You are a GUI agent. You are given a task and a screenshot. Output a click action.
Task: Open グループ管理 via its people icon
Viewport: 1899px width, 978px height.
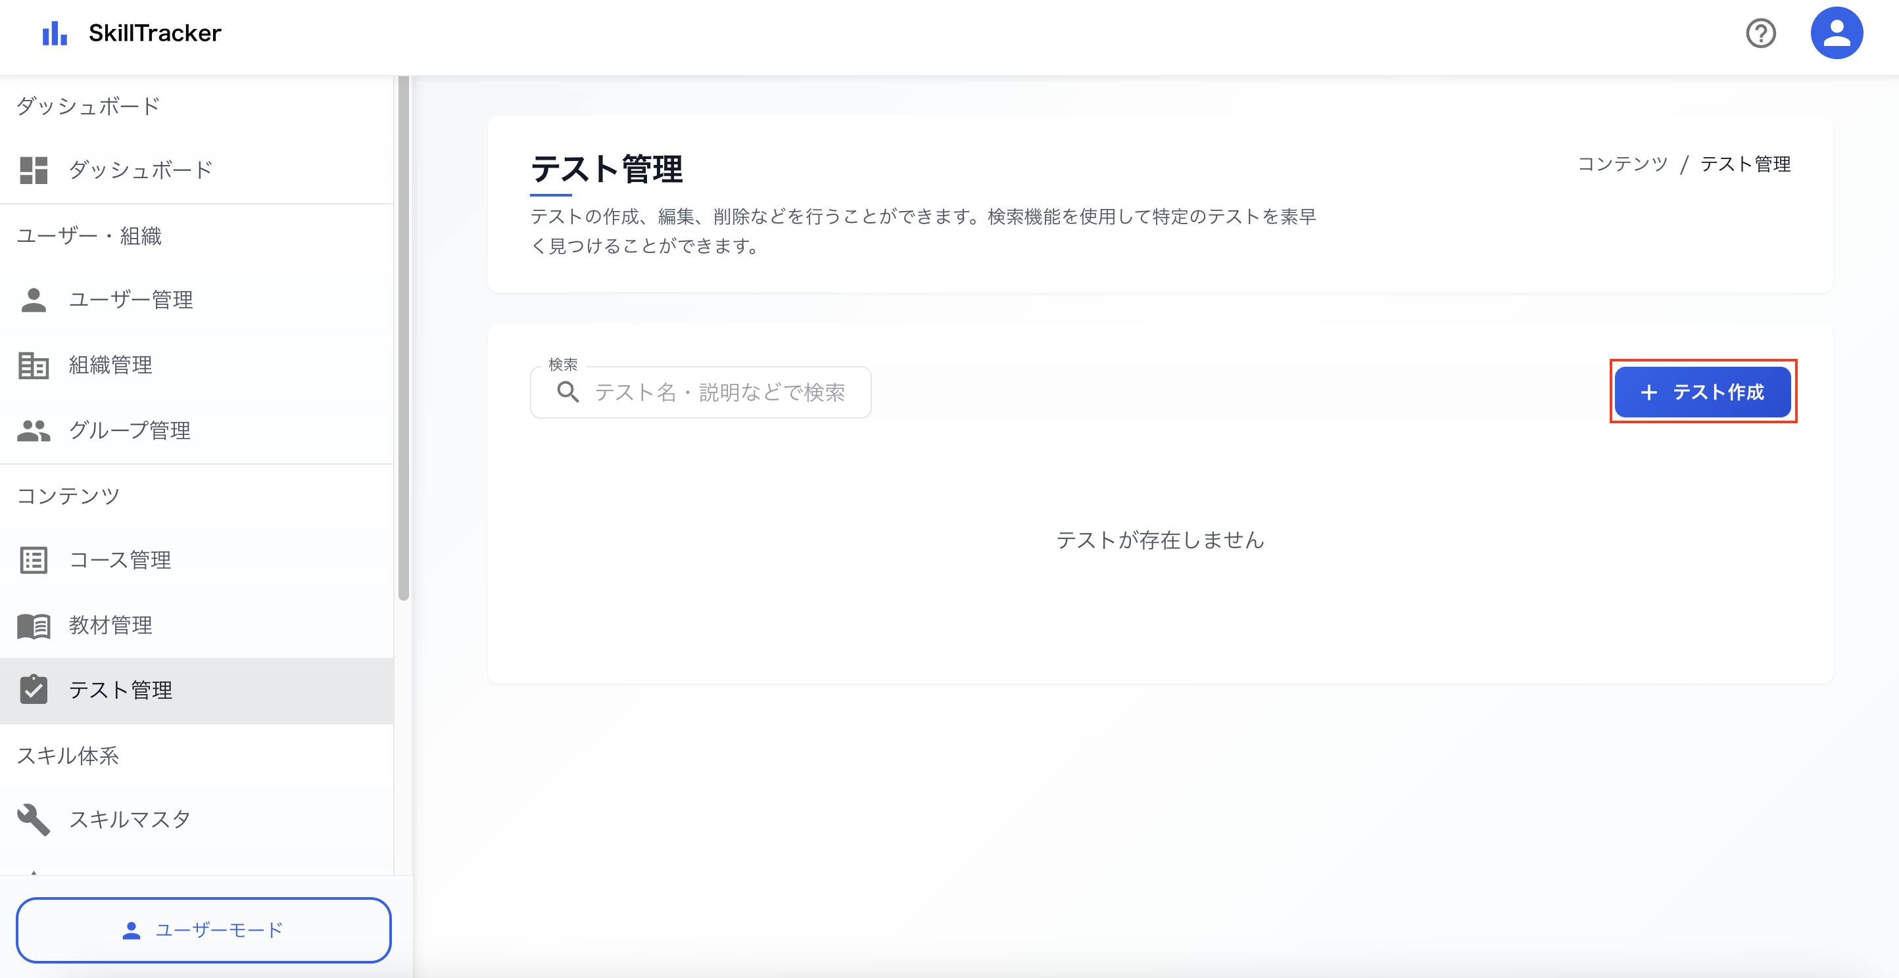tap(34, 431)
